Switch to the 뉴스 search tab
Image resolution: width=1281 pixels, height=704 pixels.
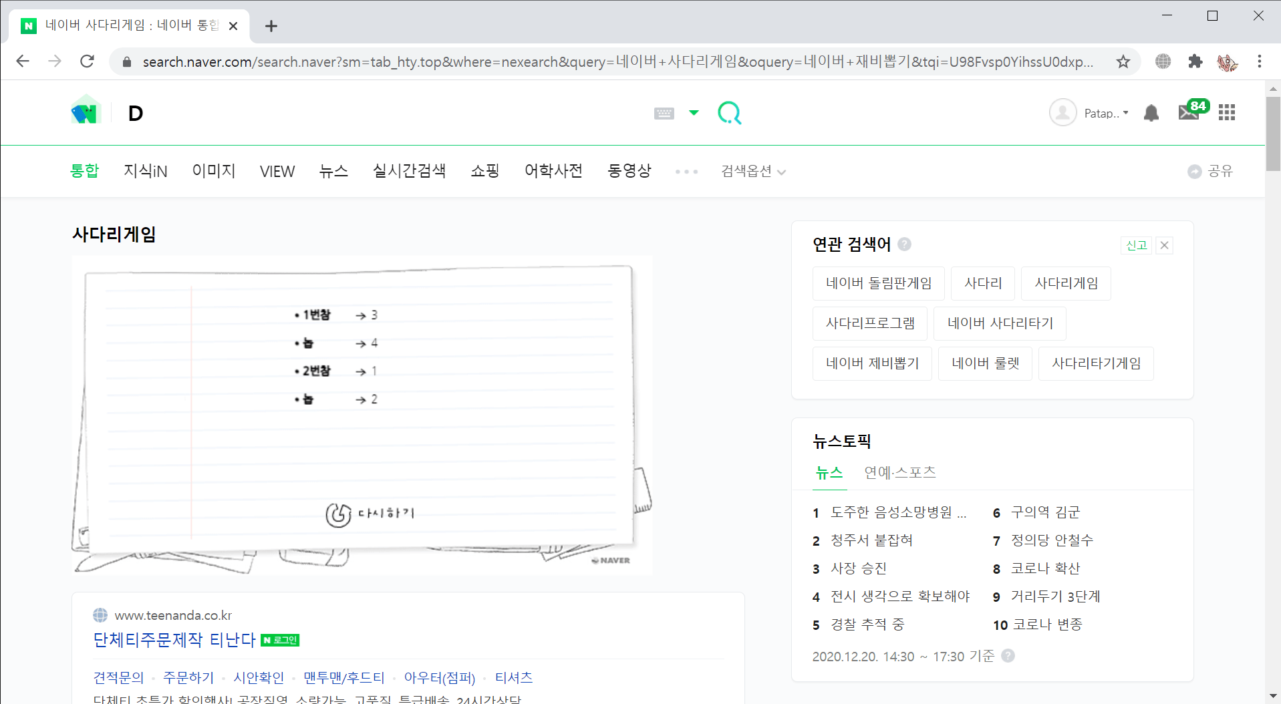tap(333, 171)
